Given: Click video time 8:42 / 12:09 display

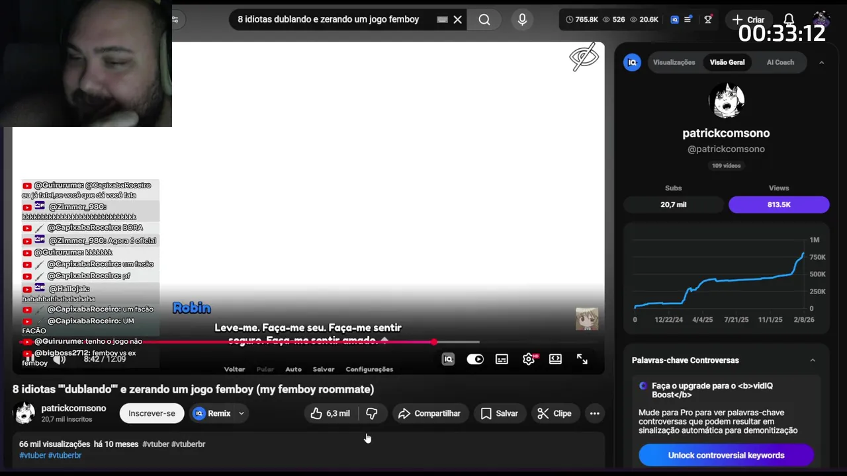Looking at the screenshot, I should coord(105,359).
